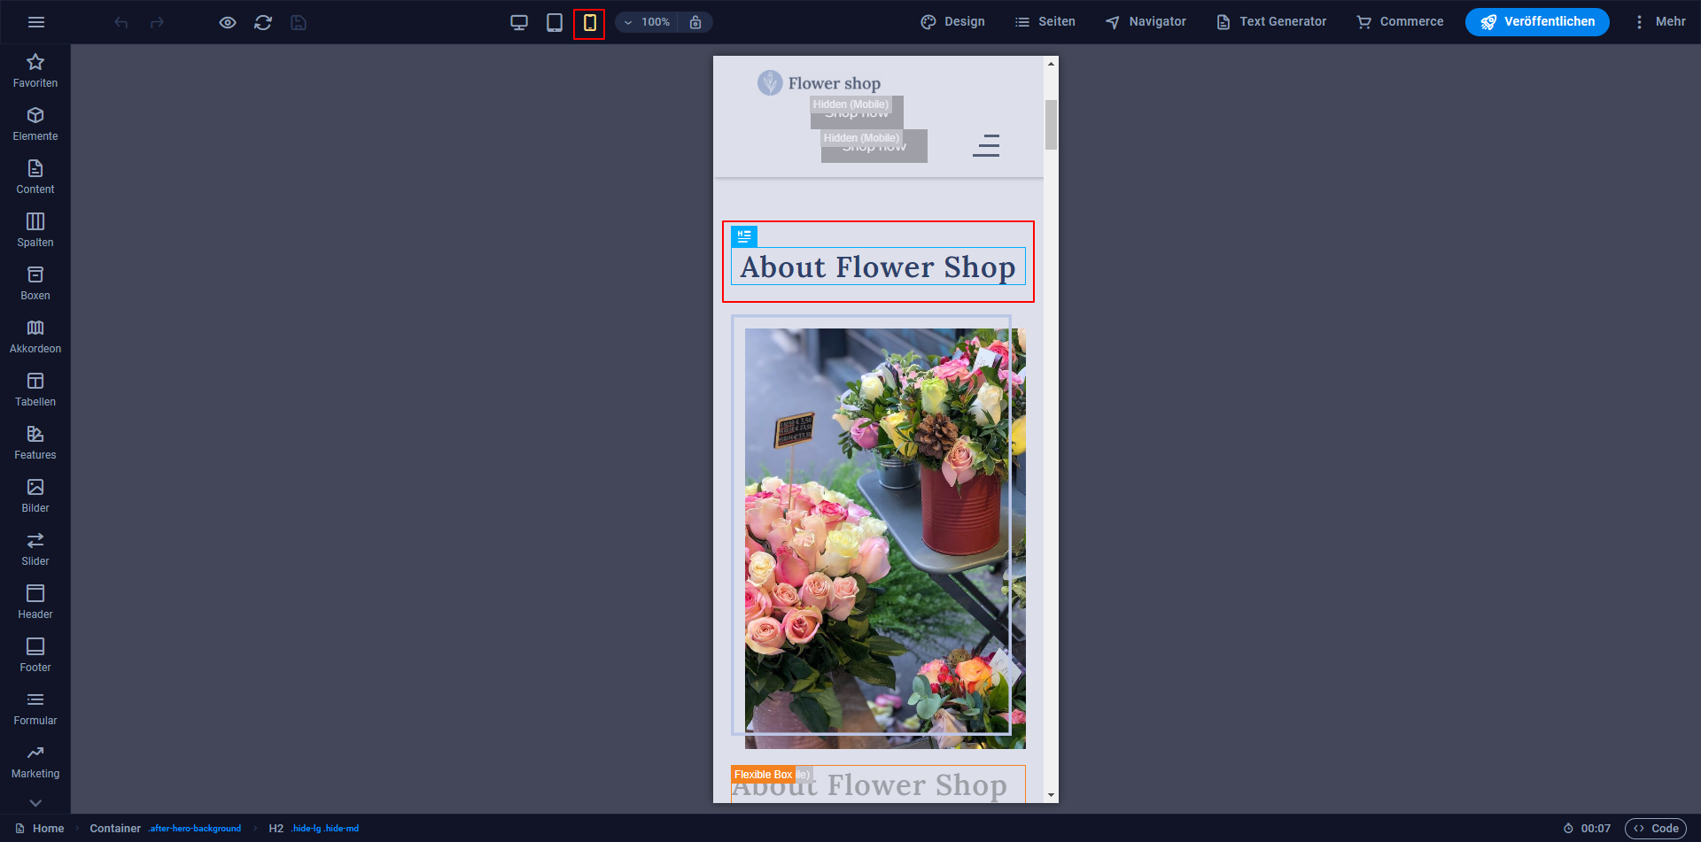Click the preview eye icon in toolbar

click(x=228, y=22)
